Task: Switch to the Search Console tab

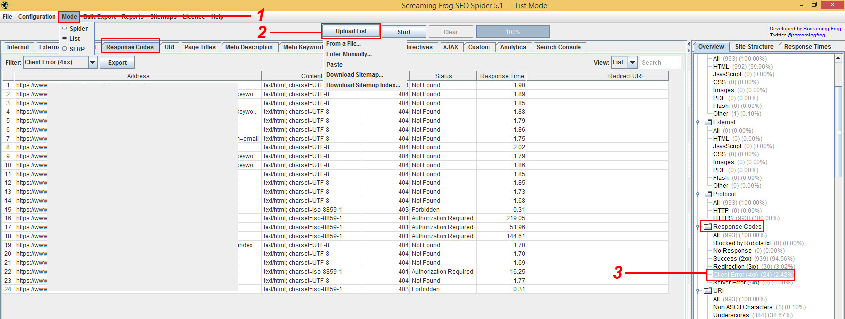Action: click(x=559, y=47)
